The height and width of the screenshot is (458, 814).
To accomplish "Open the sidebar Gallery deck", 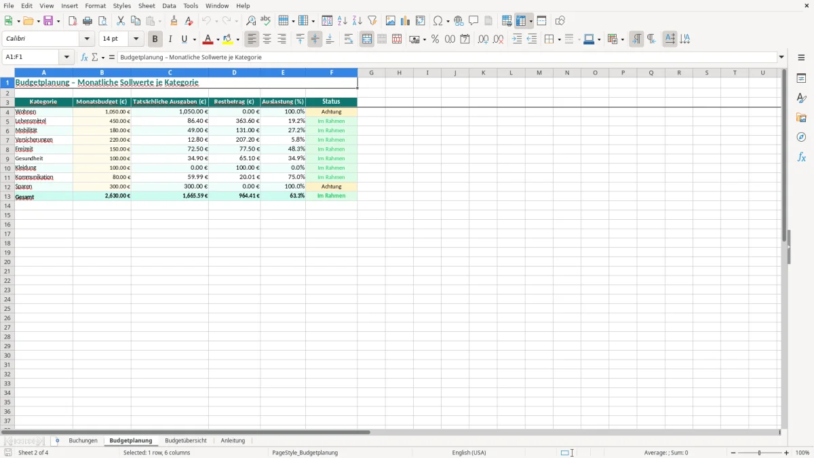I will (x=801, y=117).
